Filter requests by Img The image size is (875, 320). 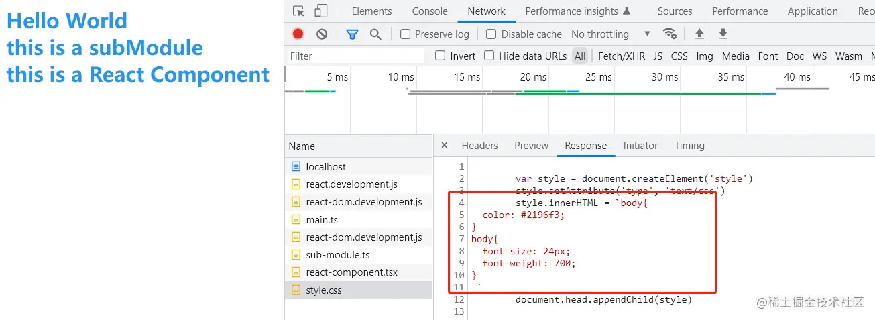point(705,56)
